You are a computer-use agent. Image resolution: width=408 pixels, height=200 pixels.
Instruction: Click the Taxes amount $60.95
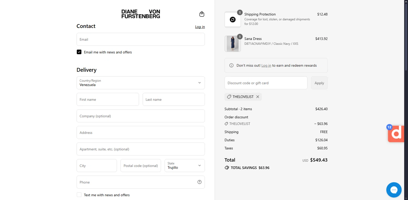tap(322, 148)
